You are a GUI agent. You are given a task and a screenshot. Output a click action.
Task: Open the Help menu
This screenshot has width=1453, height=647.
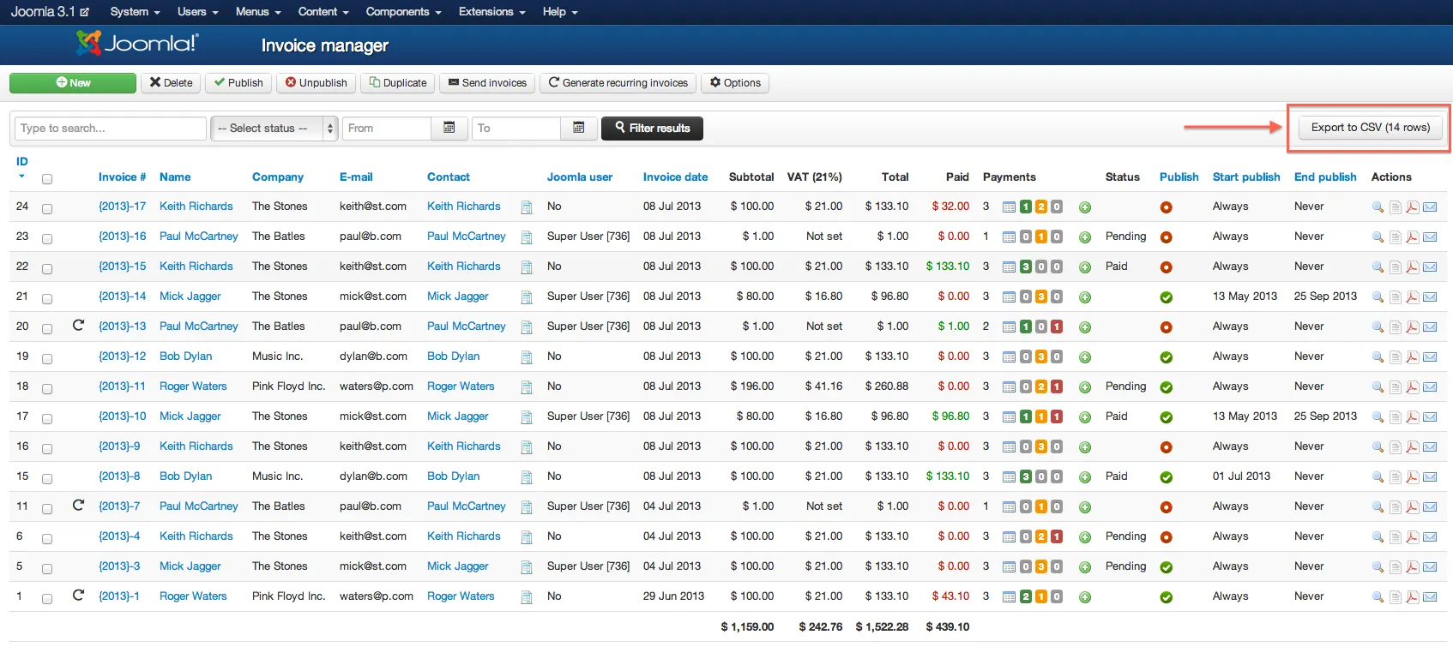tap(560, 12)
